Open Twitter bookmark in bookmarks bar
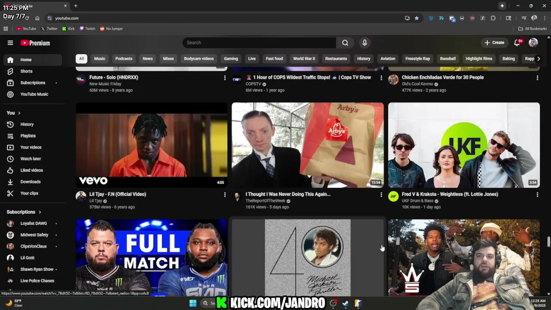 click(49, 29)
